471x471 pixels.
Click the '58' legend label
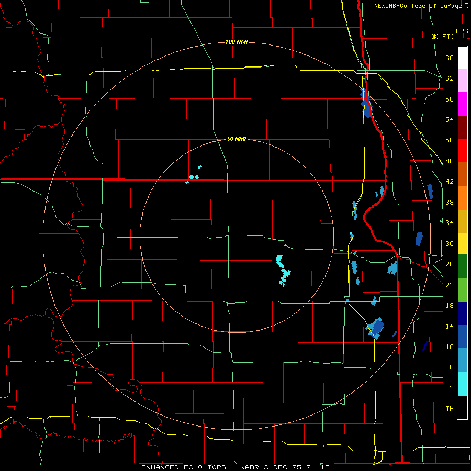click(450, 99)
